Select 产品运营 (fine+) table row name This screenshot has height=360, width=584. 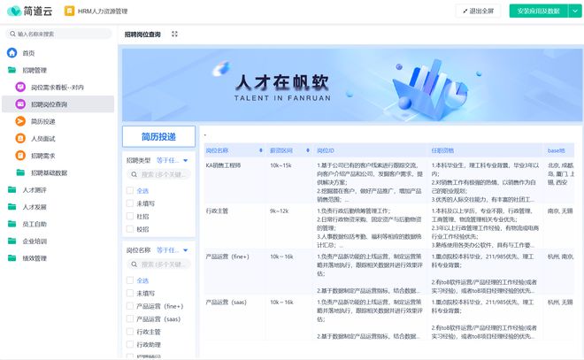(x=227, y=257)
